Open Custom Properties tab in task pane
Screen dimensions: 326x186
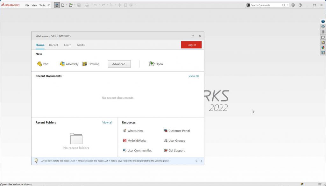[323, 53]
